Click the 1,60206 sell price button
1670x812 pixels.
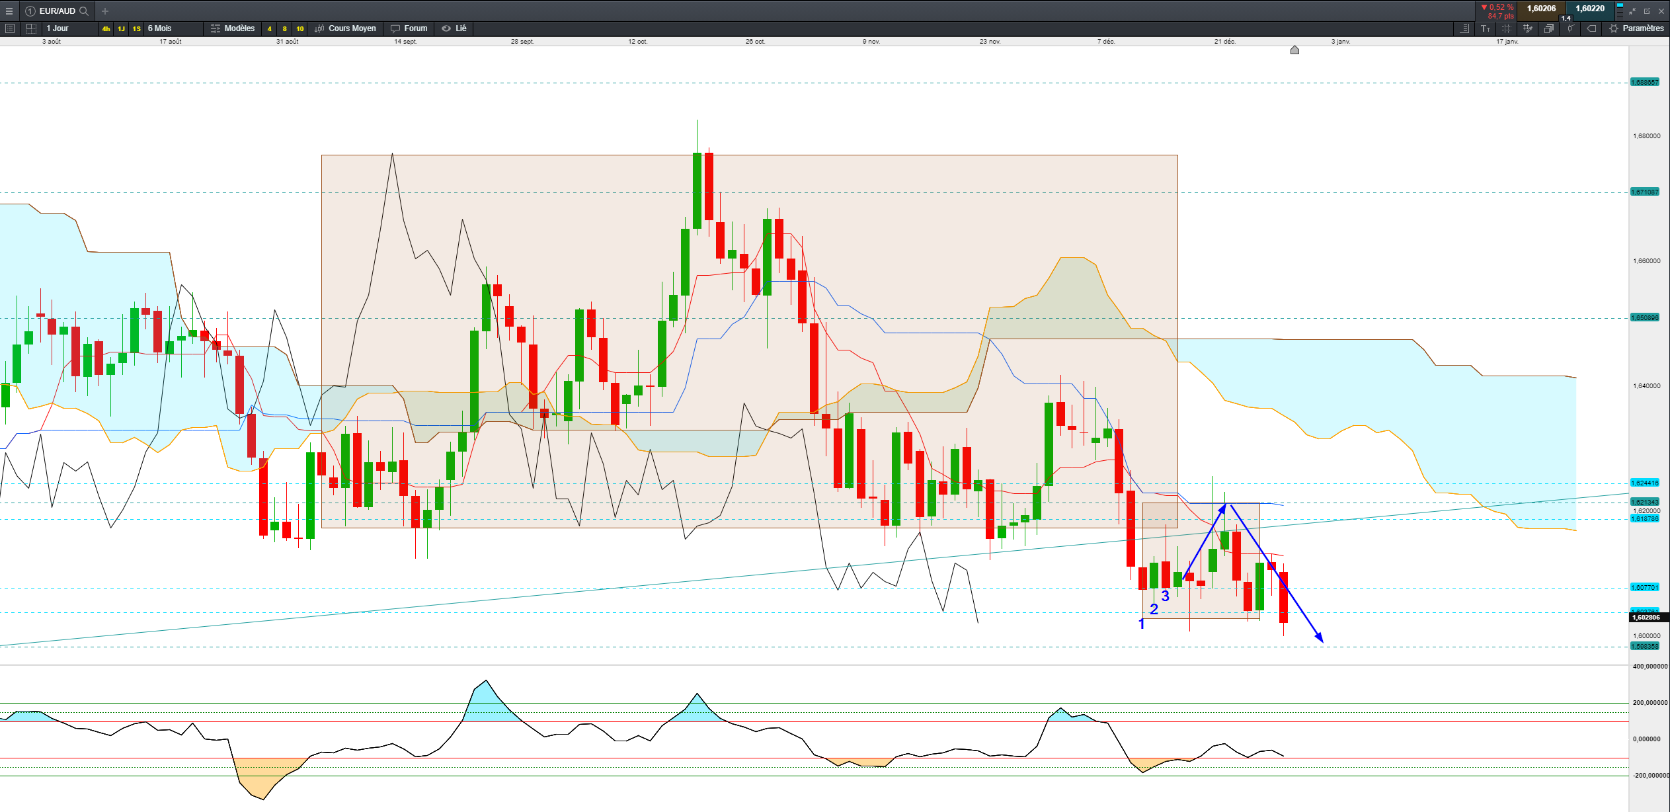pyautogui.click(x=1541, y=9)
